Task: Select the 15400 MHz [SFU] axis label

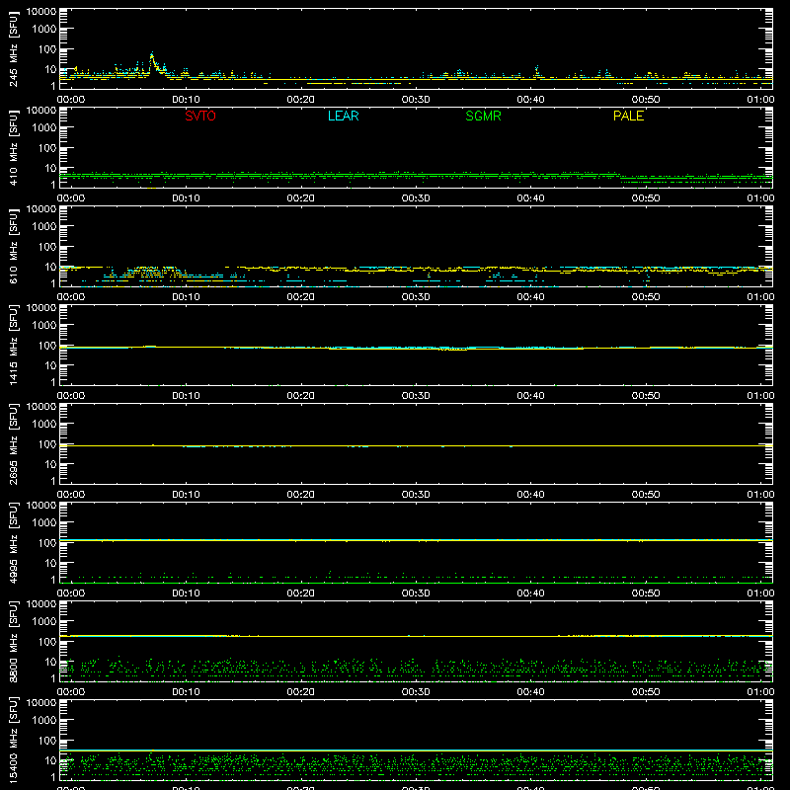Action: click(14, 740)
